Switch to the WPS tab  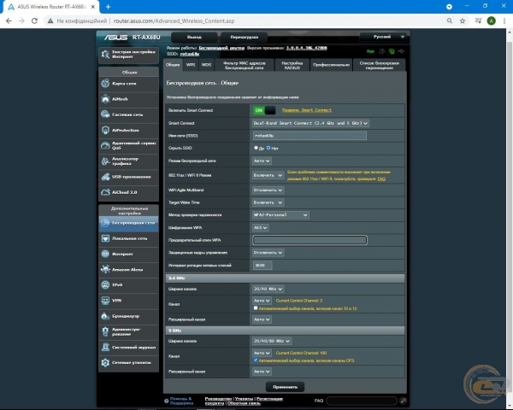(191, 65)
